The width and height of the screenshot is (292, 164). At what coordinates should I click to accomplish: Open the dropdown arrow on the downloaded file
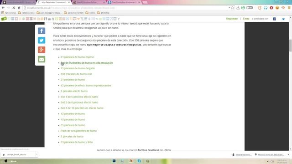coord(36,154)
